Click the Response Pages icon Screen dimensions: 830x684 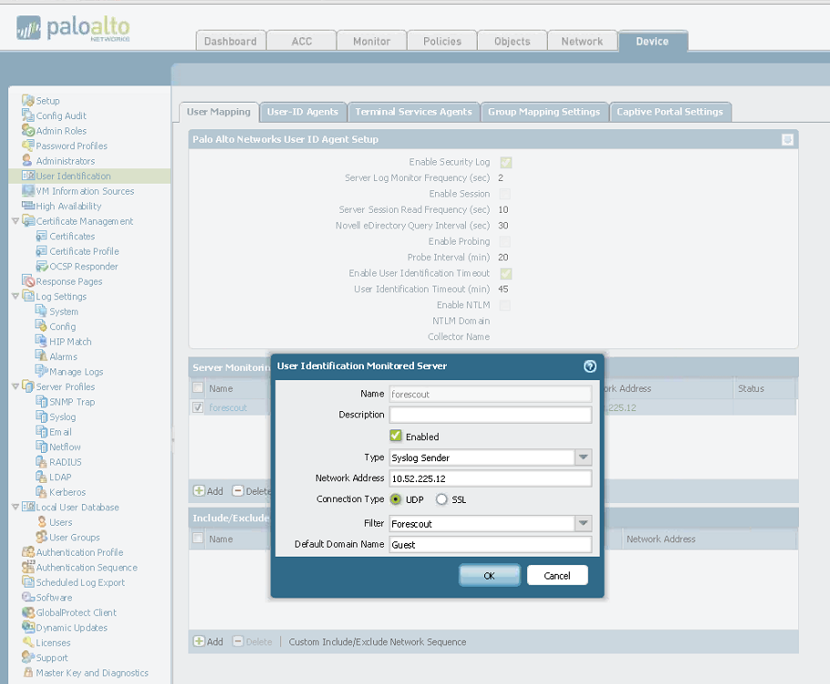pyautogui.click(x=28, y=282)
